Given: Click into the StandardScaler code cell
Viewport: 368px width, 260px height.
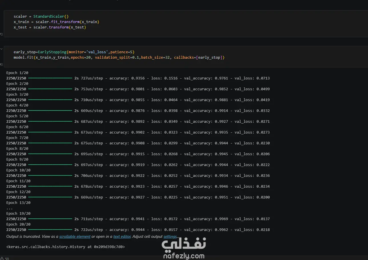Looking at the screenshot, I should pyautogui.click(x=186, y=24).
